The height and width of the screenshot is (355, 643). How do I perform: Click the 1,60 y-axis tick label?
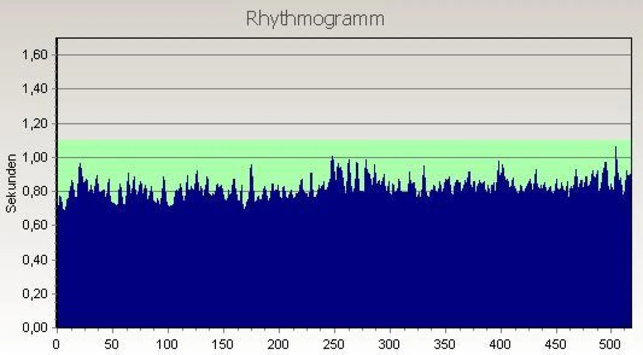coord(35,55)
